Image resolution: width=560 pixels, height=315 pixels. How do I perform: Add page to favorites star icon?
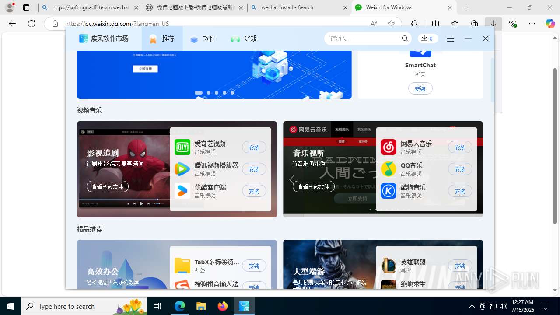(x=391, y=24)
